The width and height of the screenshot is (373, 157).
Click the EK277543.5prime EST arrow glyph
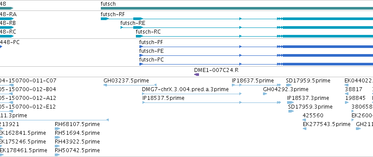(x=305, y=129)
